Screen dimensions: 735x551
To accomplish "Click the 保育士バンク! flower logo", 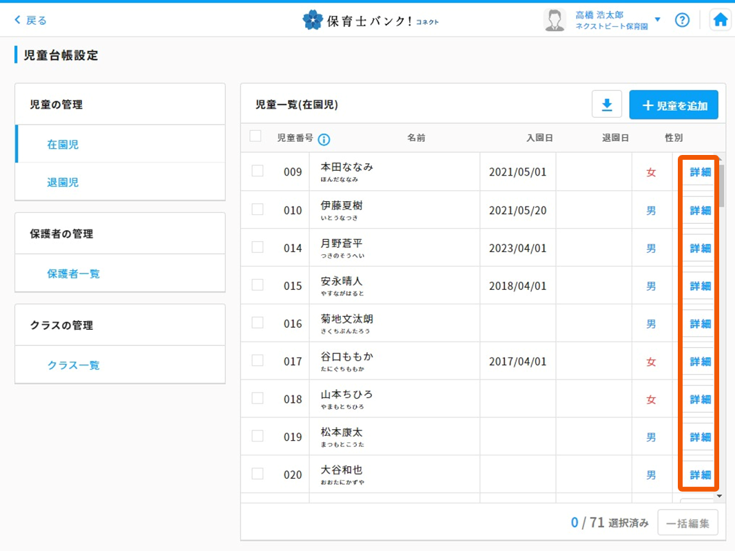I will click(x=312, y=20).
